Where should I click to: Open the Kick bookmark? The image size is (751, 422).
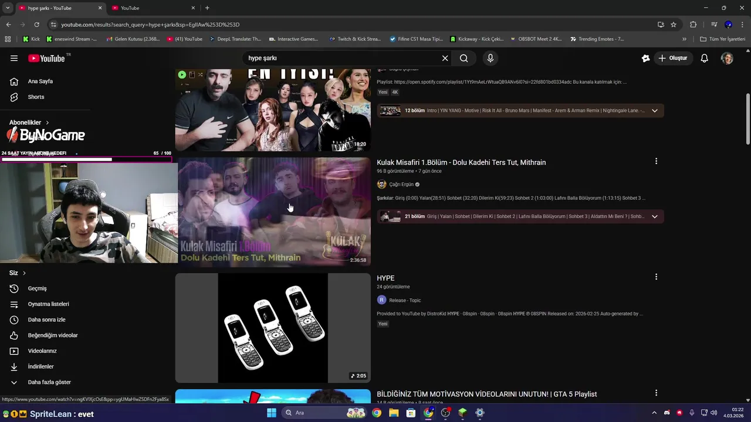[x=32, y=39]
